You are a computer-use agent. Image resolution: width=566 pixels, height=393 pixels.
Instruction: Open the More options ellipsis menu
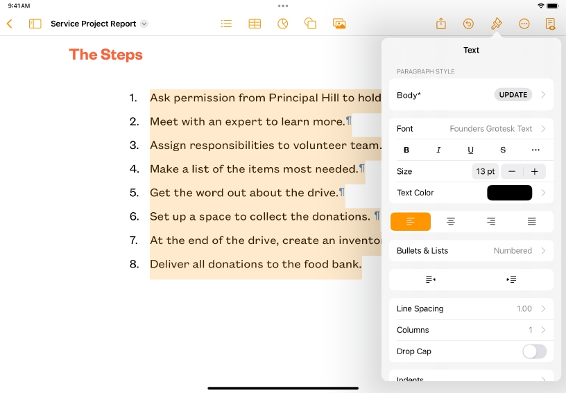point(524,24)
